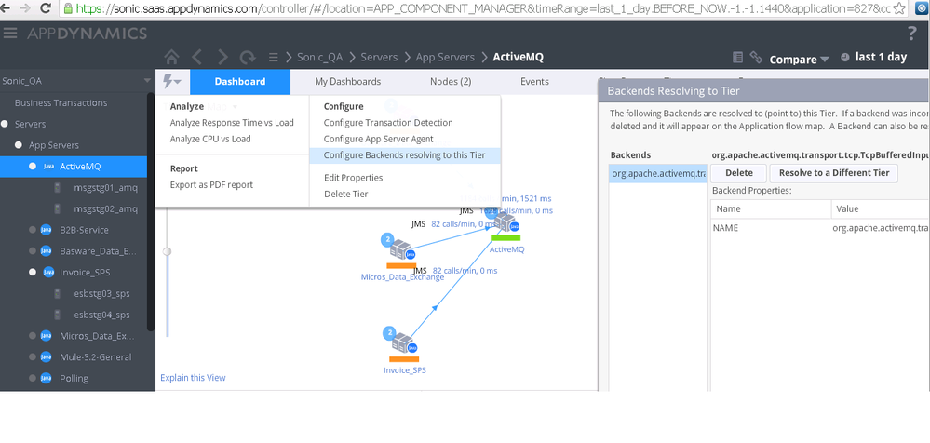Screen dimensions: 930x443
Task: Choose Edit Properties menu entry
Action: (354, 178)
